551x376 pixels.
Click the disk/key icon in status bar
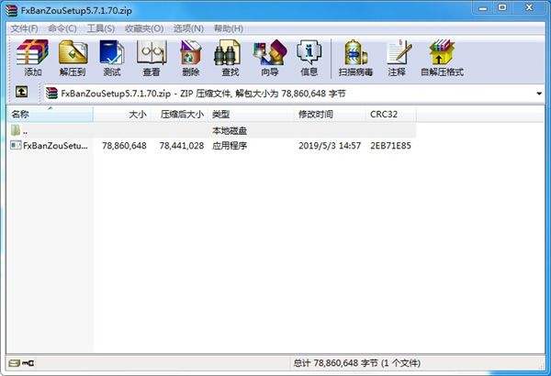[x=21, y=363]
